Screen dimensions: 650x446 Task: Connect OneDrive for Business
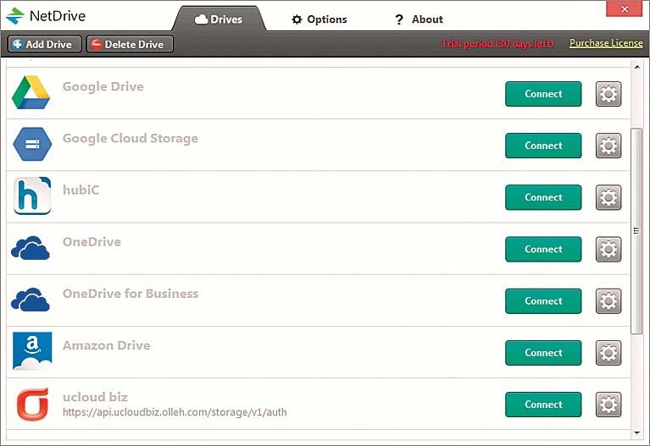543,301
